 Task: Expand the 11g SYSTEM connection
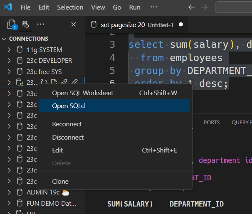(x=9, y=50)
